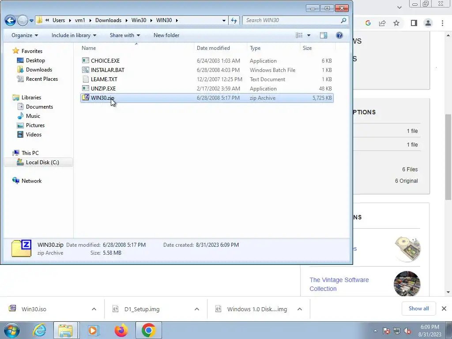Open Firefox from taskbar
The image size is (452, 339).
point(121,330)
